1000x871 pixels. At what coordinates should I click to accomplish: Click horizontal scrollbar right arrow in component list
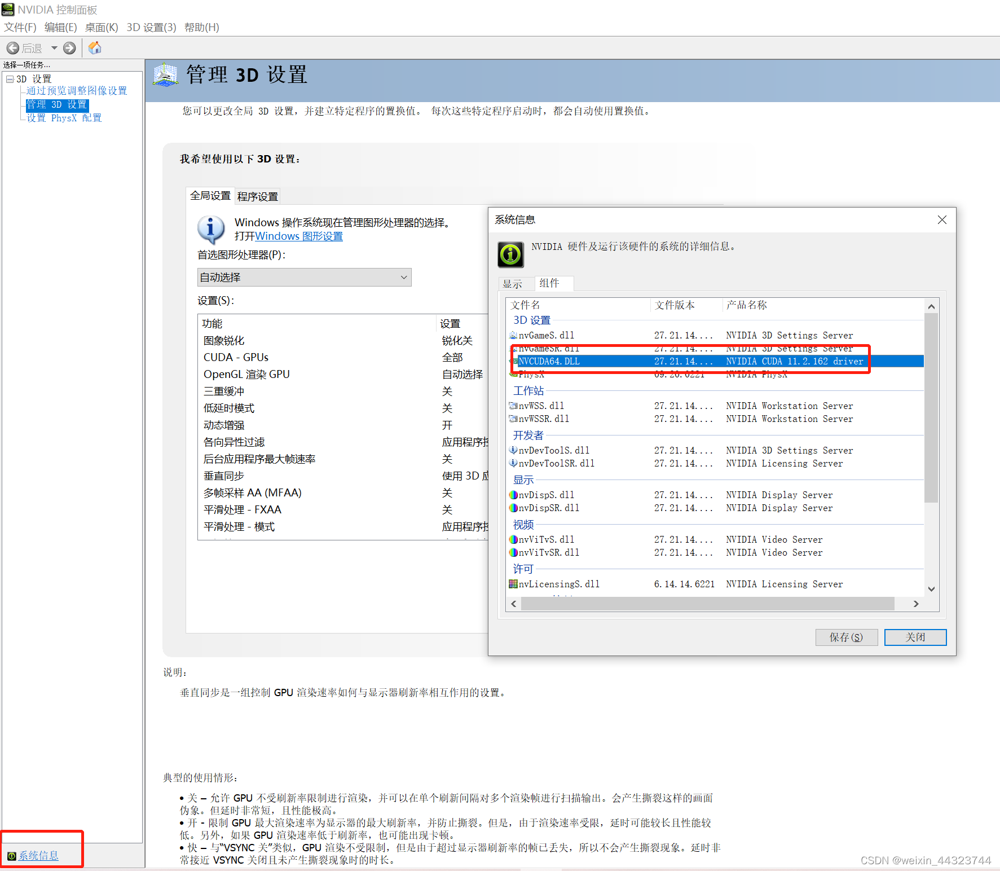916,604
